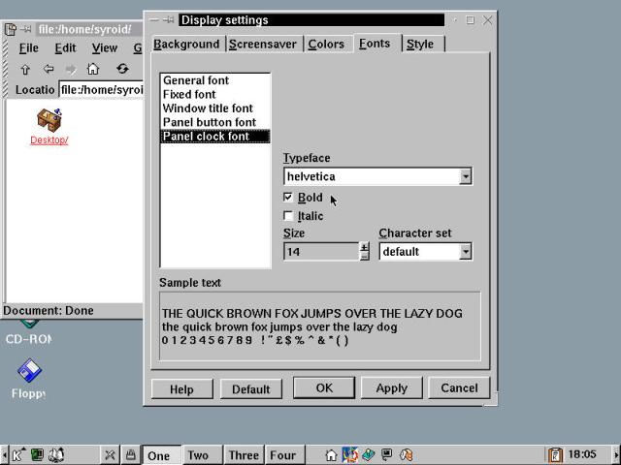This screenshot has width=621, height=465.
Task: Open the Screensaver tab
Action: coord(263,44)
